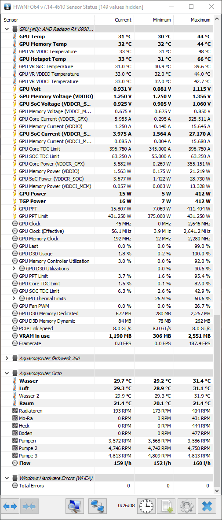The image size is (222, 520).
Task: Expand the Aquacomputer farbwerk 360 group
Action: (7, 358)
